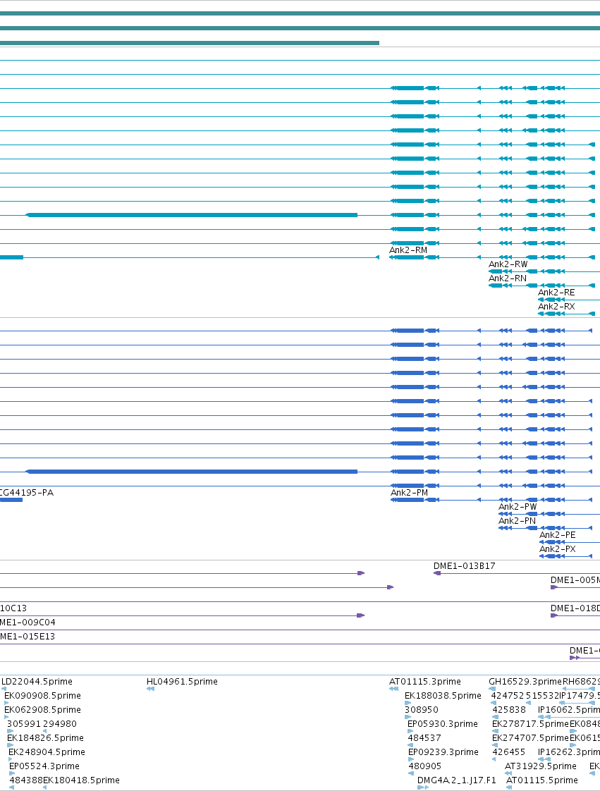Select feature label 484388
600x791 pixels.
26,780
